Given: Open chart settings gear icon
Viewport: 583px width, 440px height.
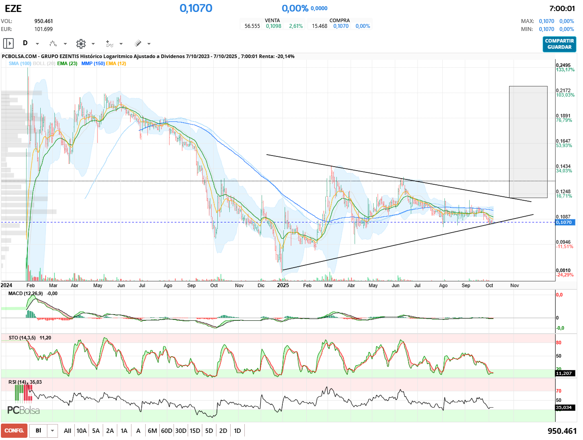Looking at the screenshot, I should click(x=81, y=43).
